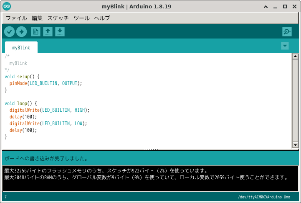Open the ファイル menu
The image size is (301, 203).
coord(16,18)
